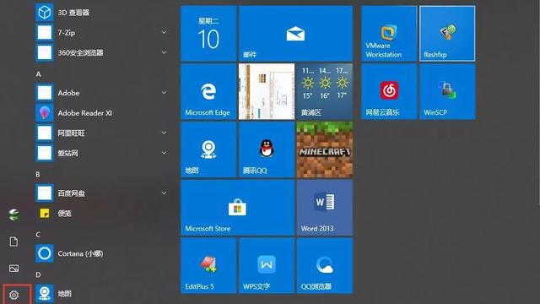The width and height of the screenshot is (540, 304).
Task: Expand the 360安全浏览器 chevron
Action: click(x=164, y=52)
